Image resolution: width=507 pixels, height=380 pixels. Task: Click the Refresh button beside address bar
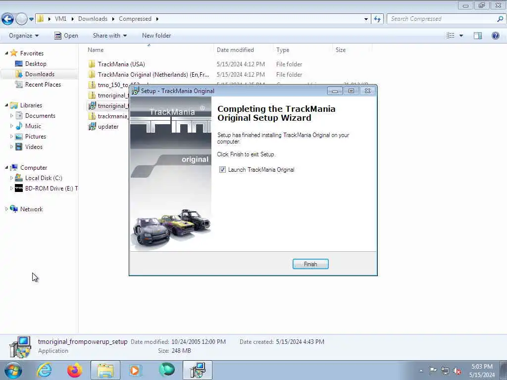tap(377, 19)
